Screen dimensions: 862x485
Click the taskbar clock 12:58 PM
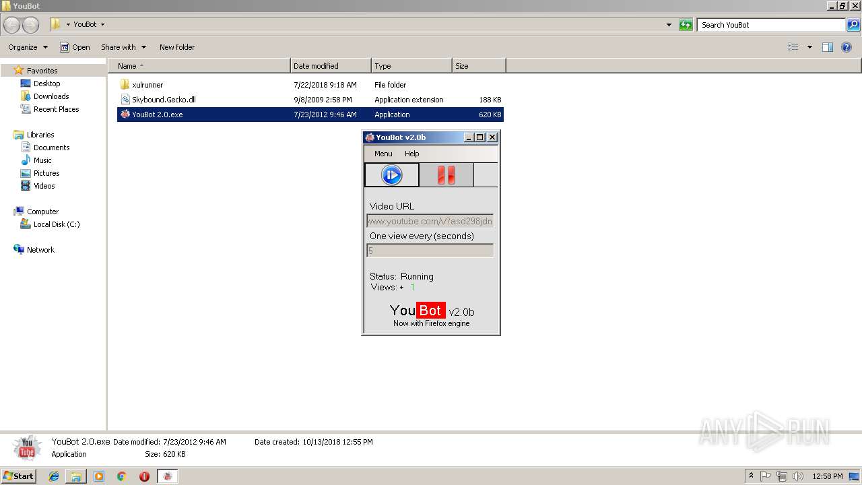(x=828, y=476)
